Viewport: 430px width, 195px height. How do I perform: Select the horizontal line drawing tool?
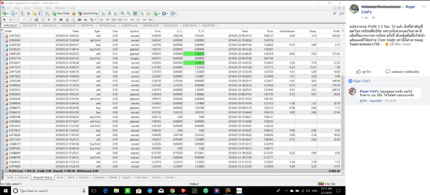pyautogui.click(x=24, y=20)
